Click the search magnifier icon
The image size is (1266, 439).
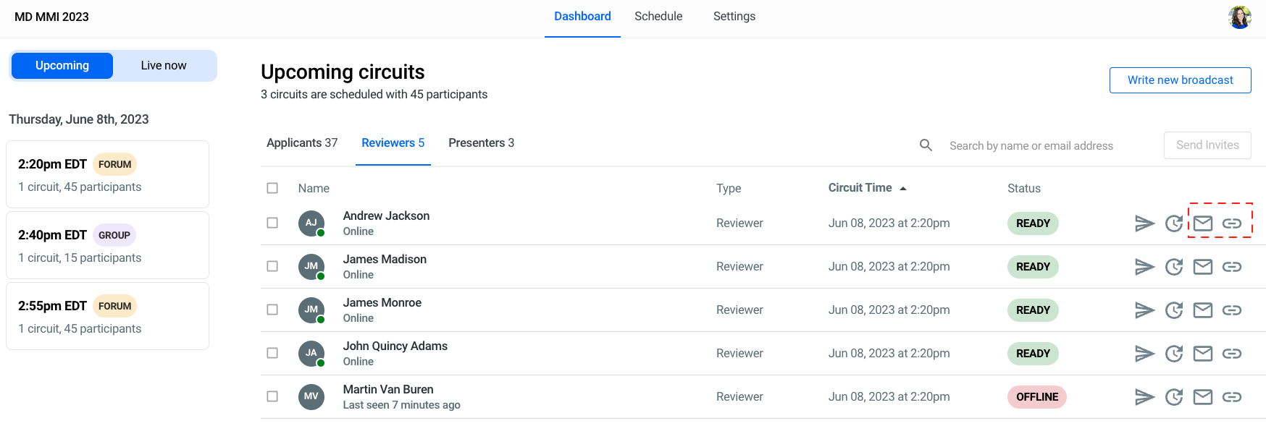pos(926,145)
